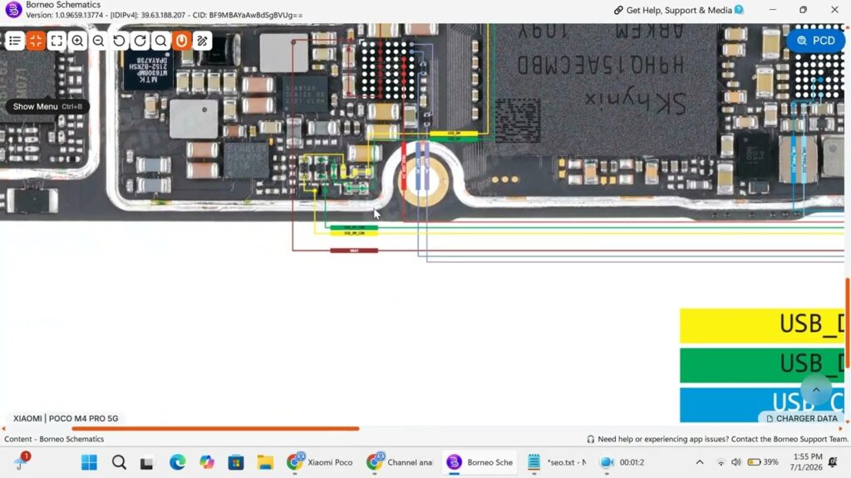
Task: Open the notification bell in tray
Action: pyautogui.click(x=833, y=462)
